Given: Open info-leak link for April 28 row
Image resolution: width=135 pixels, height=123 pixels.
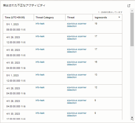Looking at the screenshot, I should pos(40,87).
